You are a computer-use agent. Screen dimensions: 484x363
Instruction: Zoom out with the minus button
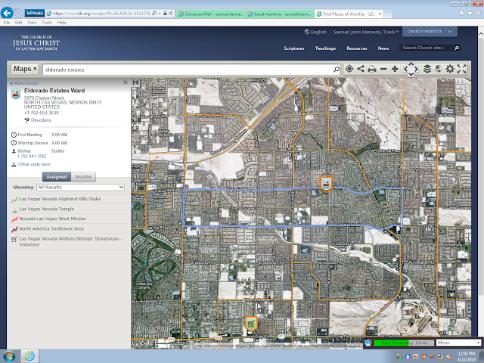coord(383,69)
